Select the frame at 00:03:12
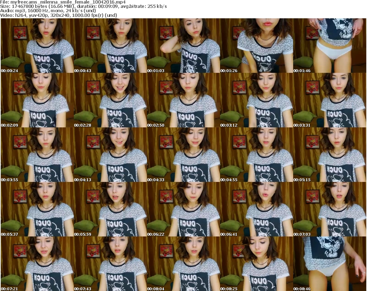The height and width of the screenshot is (291, 367). 257,100
